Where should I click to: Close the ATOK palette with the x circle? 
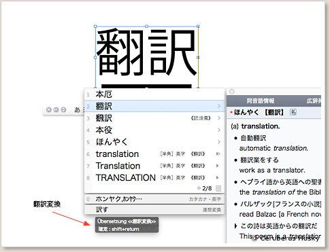(48, 110)
